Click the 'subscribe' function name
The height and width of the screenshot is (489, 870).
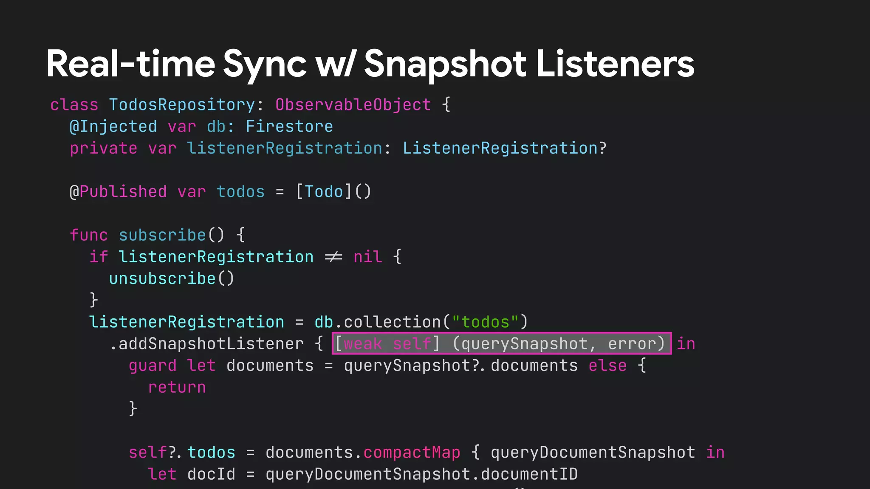point(162,235)
